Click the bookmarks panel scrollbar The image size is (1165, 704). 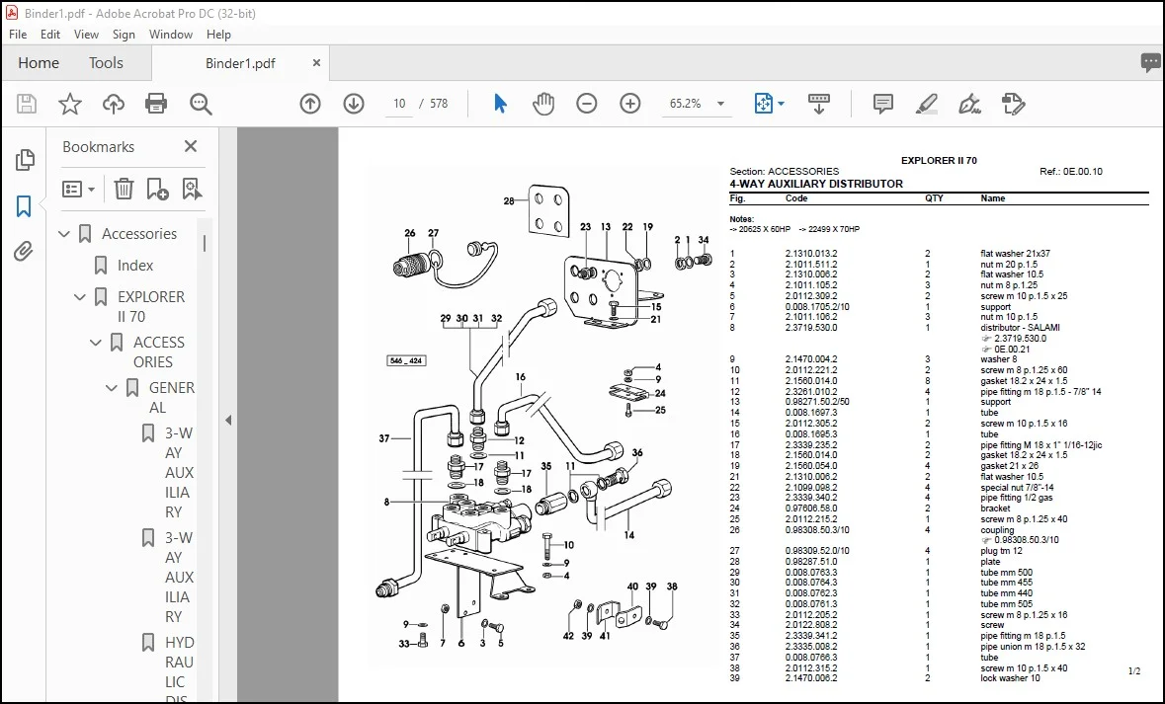(x=205, y=244)
